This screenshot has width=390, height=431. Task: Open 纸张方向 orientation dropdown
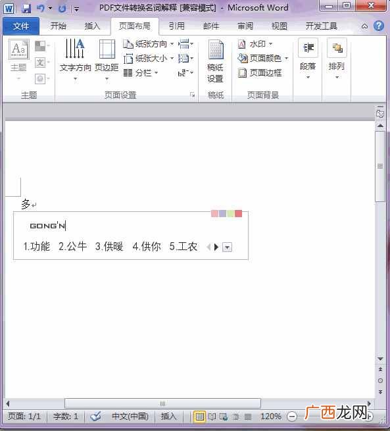coord(149,43)
